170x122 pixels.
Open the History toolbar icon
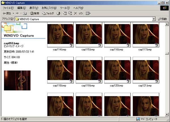pyautogui.click(x=58, y=13)
